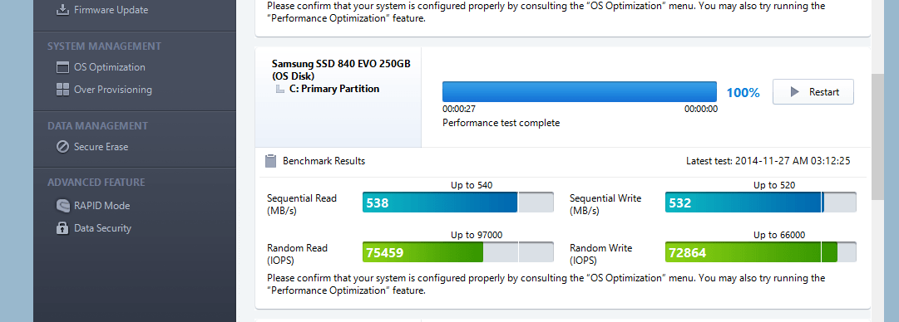The image size is (899, 322).
Task: Click the 100% performance test progress bar
Action: point(579,91)
